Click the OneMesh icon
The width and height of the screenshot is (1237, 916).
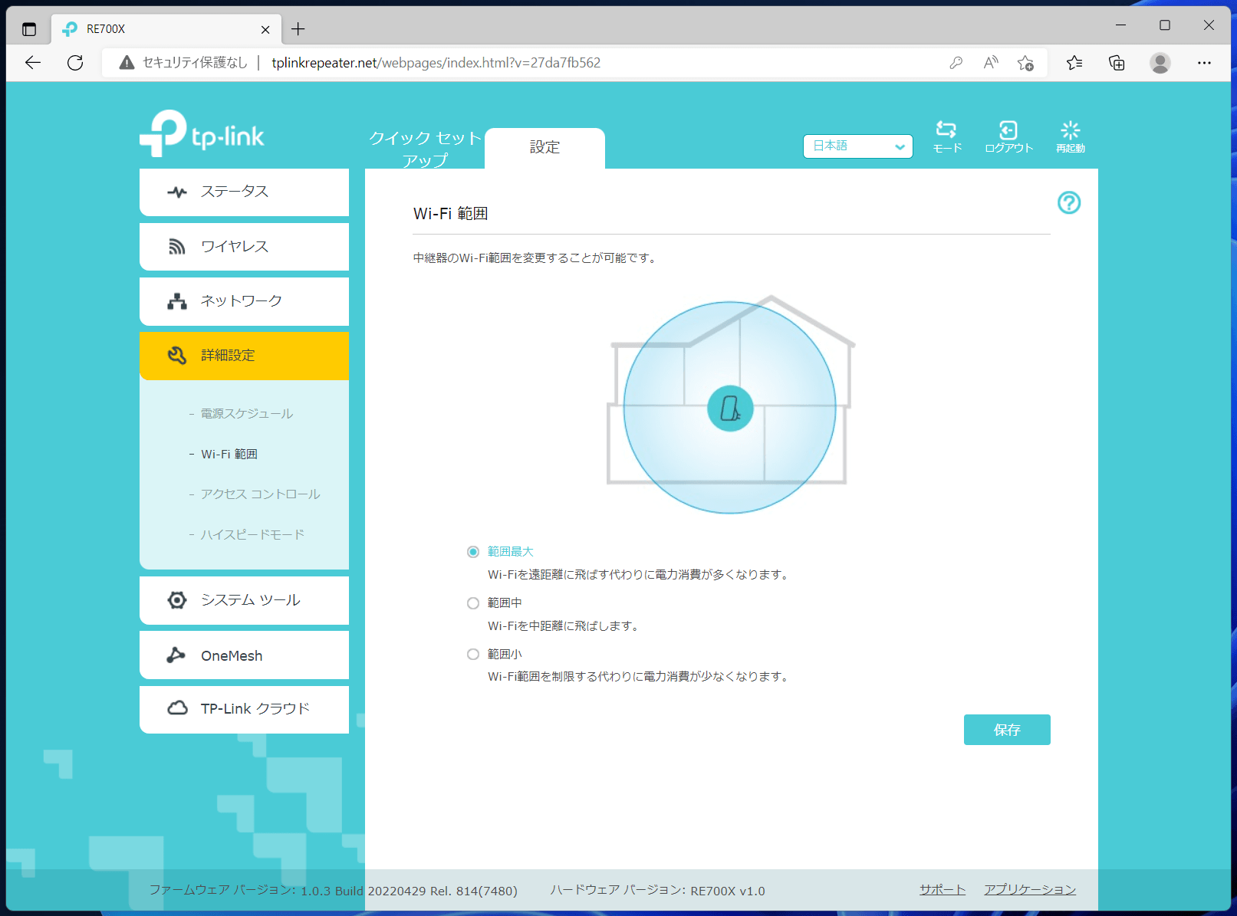[x=176, y=655]
